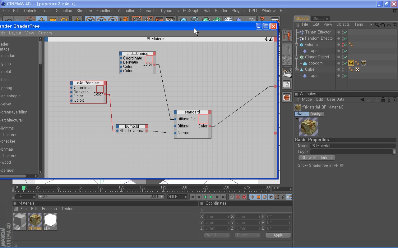The image size is (398, 248).
Task: Click the timeline range slider bar
Action: [101, 197]
